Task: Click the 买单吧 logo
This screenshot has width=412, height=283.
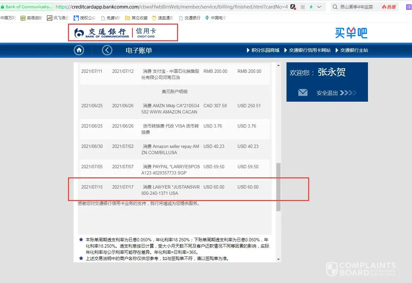Action: [x=351, y=33]
